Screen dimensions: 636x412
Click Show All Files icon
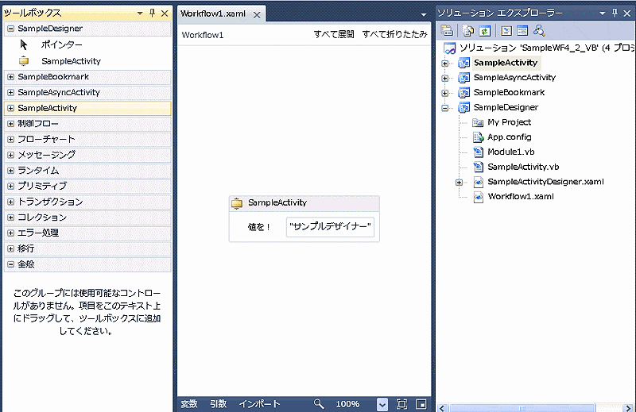pyautogui.click(x=468, y=30)
